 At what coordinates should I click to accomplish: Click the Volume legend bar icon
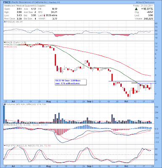pyautogui.click(x=5, y=104)
